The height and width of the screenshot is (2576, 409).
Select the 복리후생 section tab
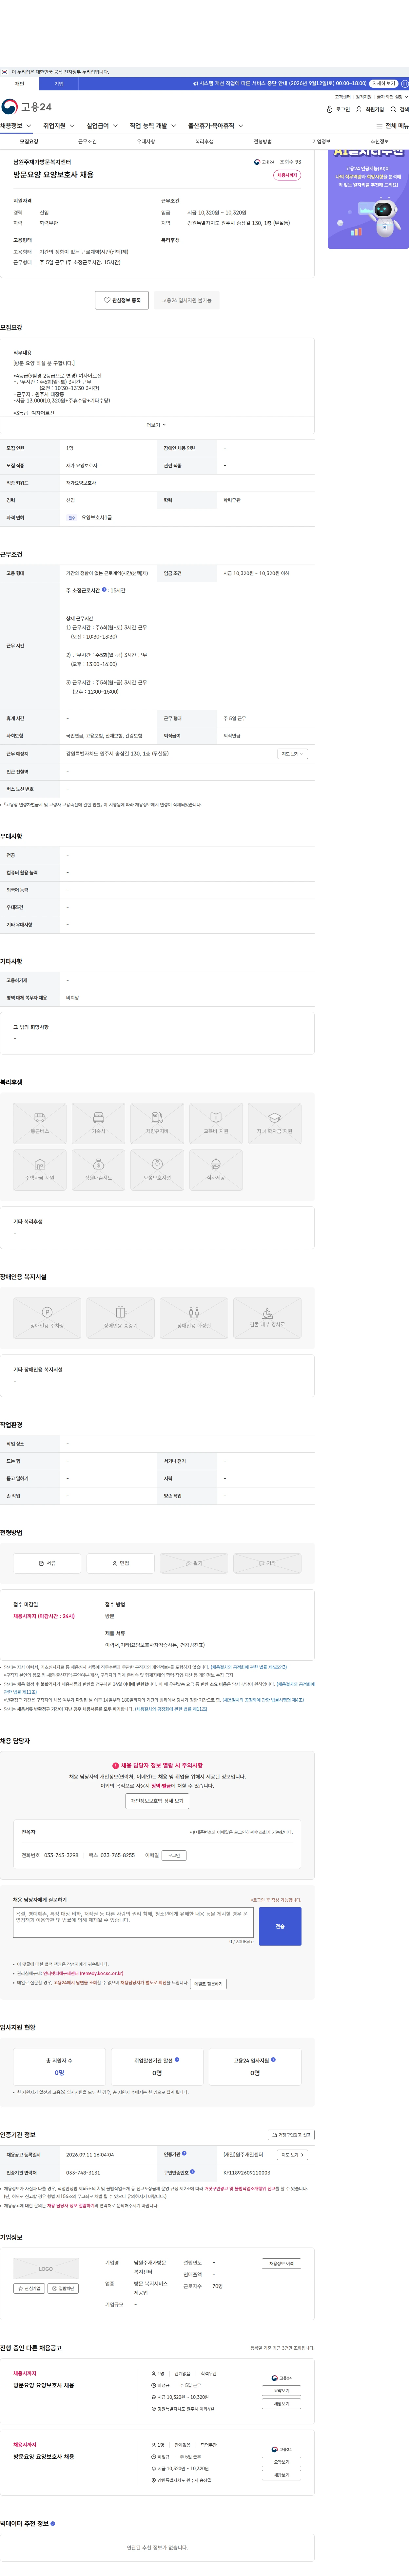(x=204, y=142)
